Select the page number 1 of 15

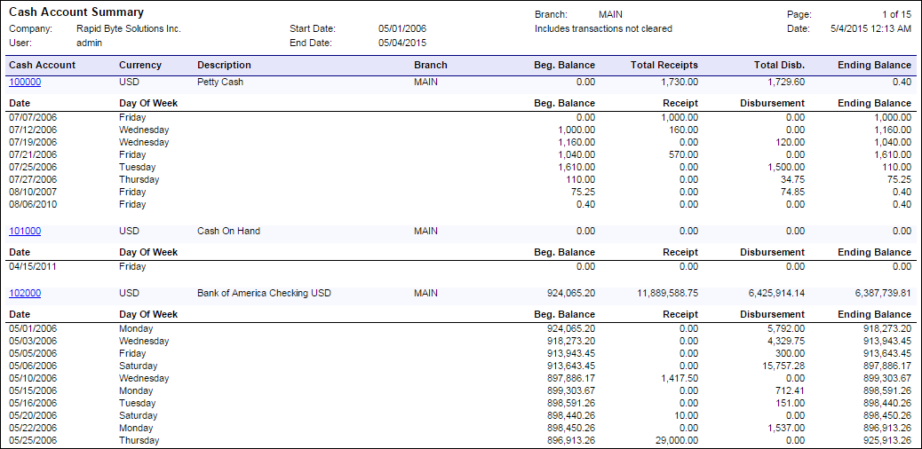[x=896, y=14]
